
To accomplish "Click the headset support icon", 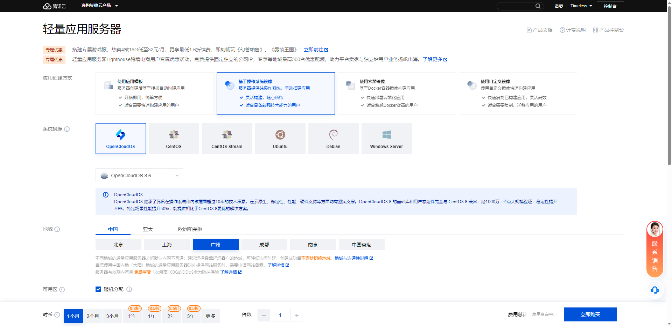I will pos(655,290).
